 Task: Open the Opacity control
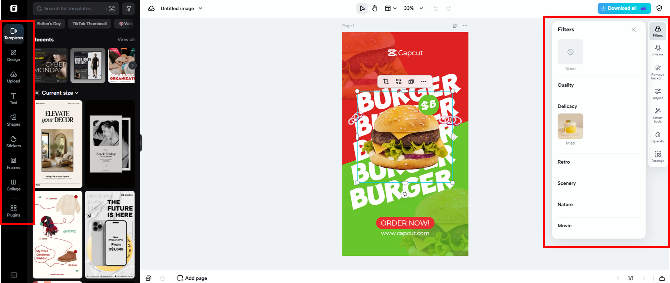658,137
